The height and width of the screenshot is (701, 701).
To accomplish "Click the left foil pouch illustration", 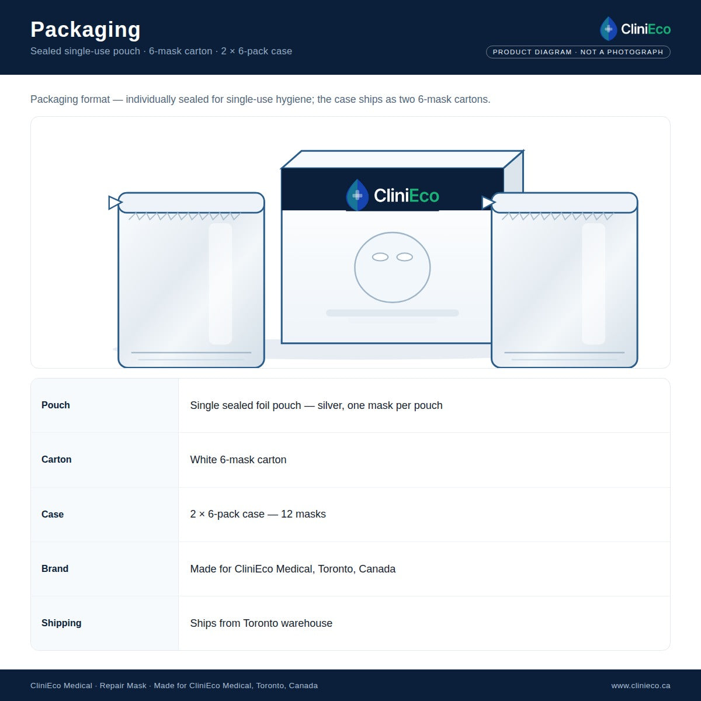I will (x=191, y=280).
